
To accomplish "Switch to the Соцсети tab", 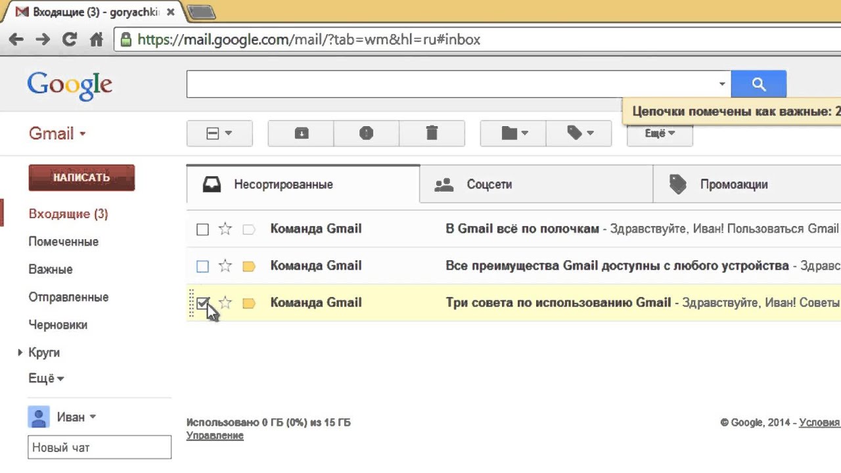I will [x=536, y=184].
